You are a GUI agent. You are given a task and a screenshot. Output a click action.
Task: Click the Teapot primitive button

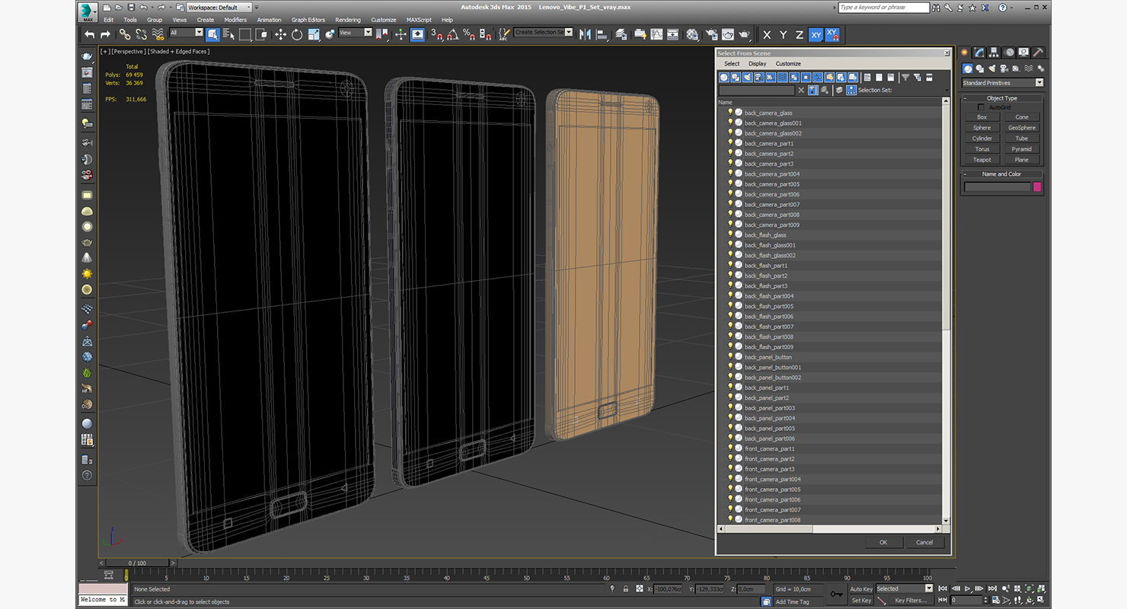point(982,160)
